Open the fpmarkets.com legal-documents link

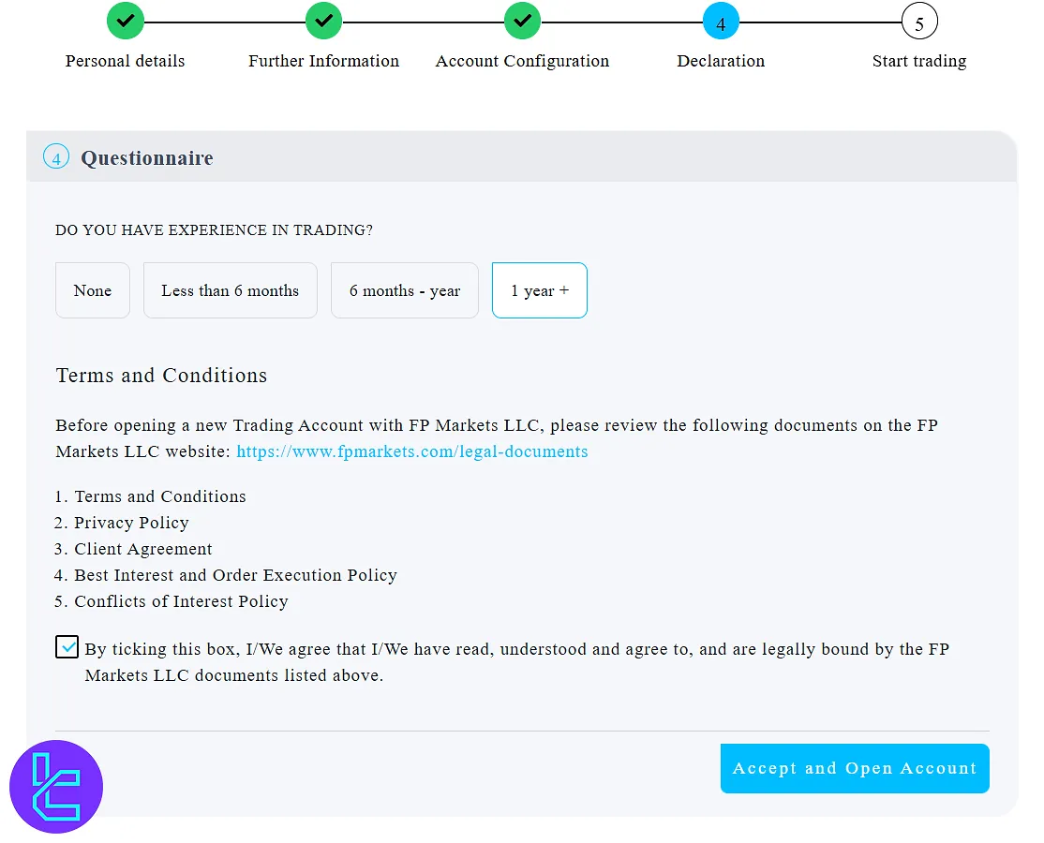[x=412, y=451]
